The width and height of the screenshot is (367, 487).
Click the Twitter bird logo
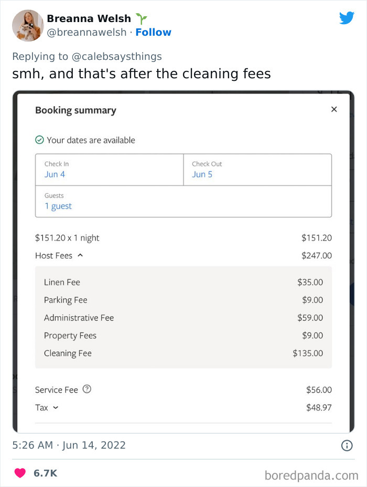tap(347, 17)
